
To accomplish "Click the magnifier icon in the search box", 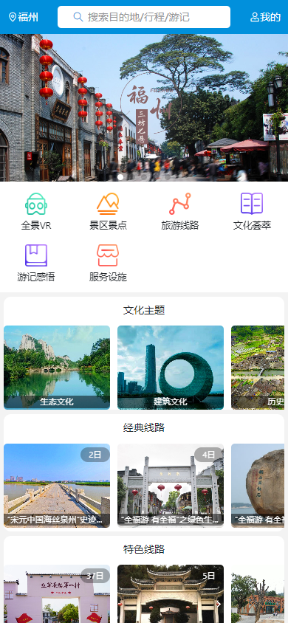I will [78, 17].
